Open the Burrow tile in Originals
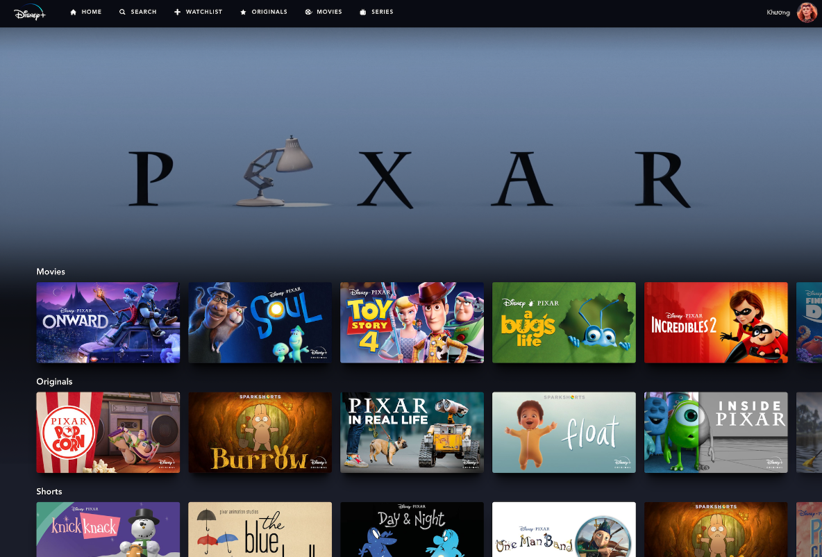 pyautogui.click(x=260, y=433)
